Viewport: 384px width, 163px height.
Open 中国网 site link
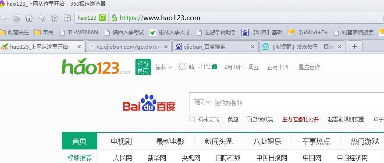coord(312,158)
